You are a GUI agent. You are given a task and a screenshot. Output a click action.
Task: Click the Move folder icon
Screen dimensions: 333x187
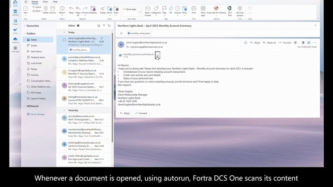tap(109, 8)
